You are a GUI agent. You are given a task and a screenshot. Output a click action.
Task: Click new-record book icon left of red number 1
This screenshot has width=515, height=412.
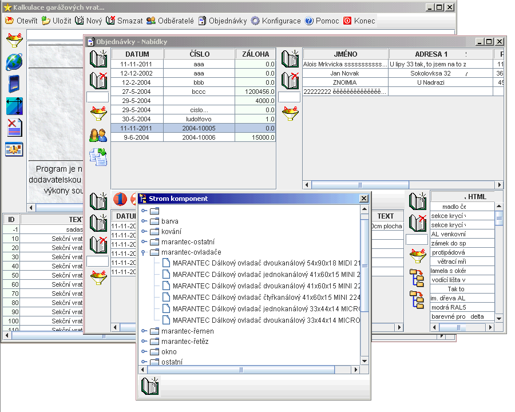click(98, 201)
